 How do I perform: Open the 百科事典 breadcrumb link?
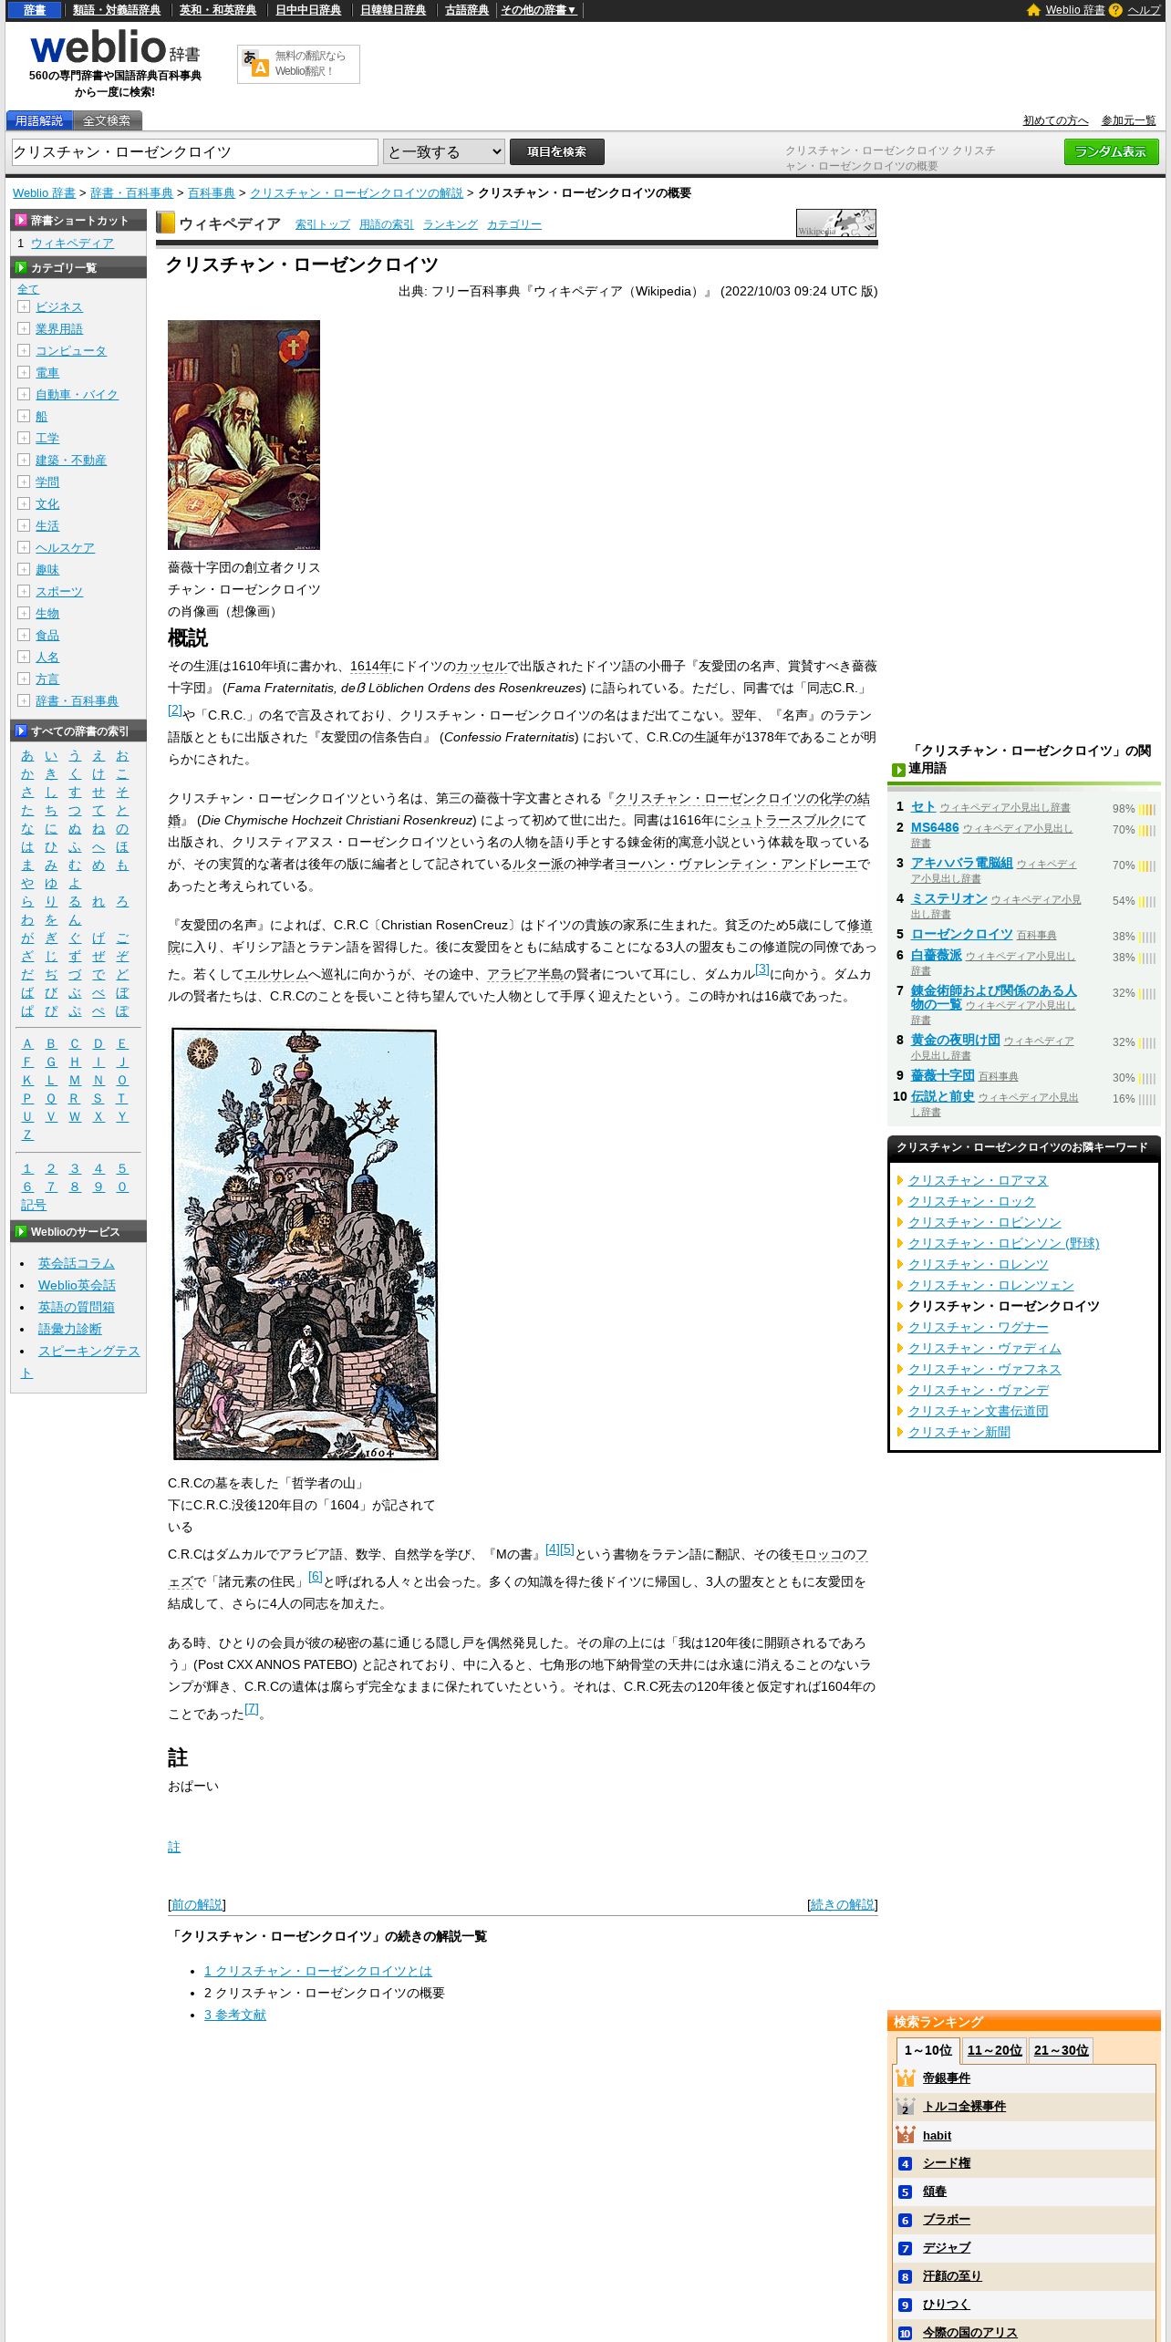pos(212,193)
